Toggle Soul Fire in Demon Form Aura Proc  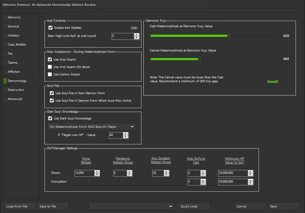pos(52,100)
